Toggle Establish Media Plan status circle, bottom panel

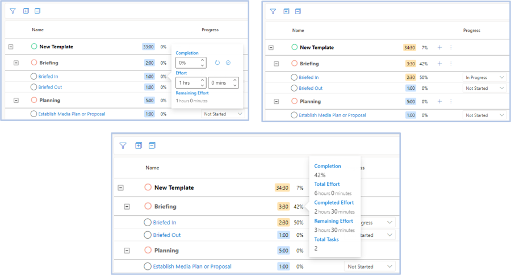pyautogui.click(x=148, y=266)
